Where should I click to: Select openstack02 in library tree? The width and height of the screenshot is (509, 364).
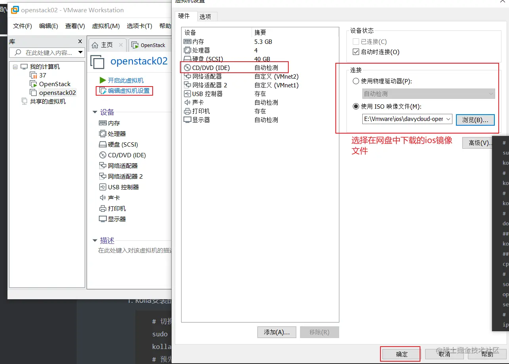(x=57, y=92)
